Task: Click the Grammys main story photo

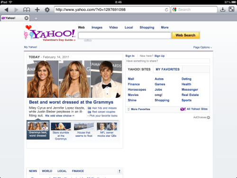Action: coord(74,79)
